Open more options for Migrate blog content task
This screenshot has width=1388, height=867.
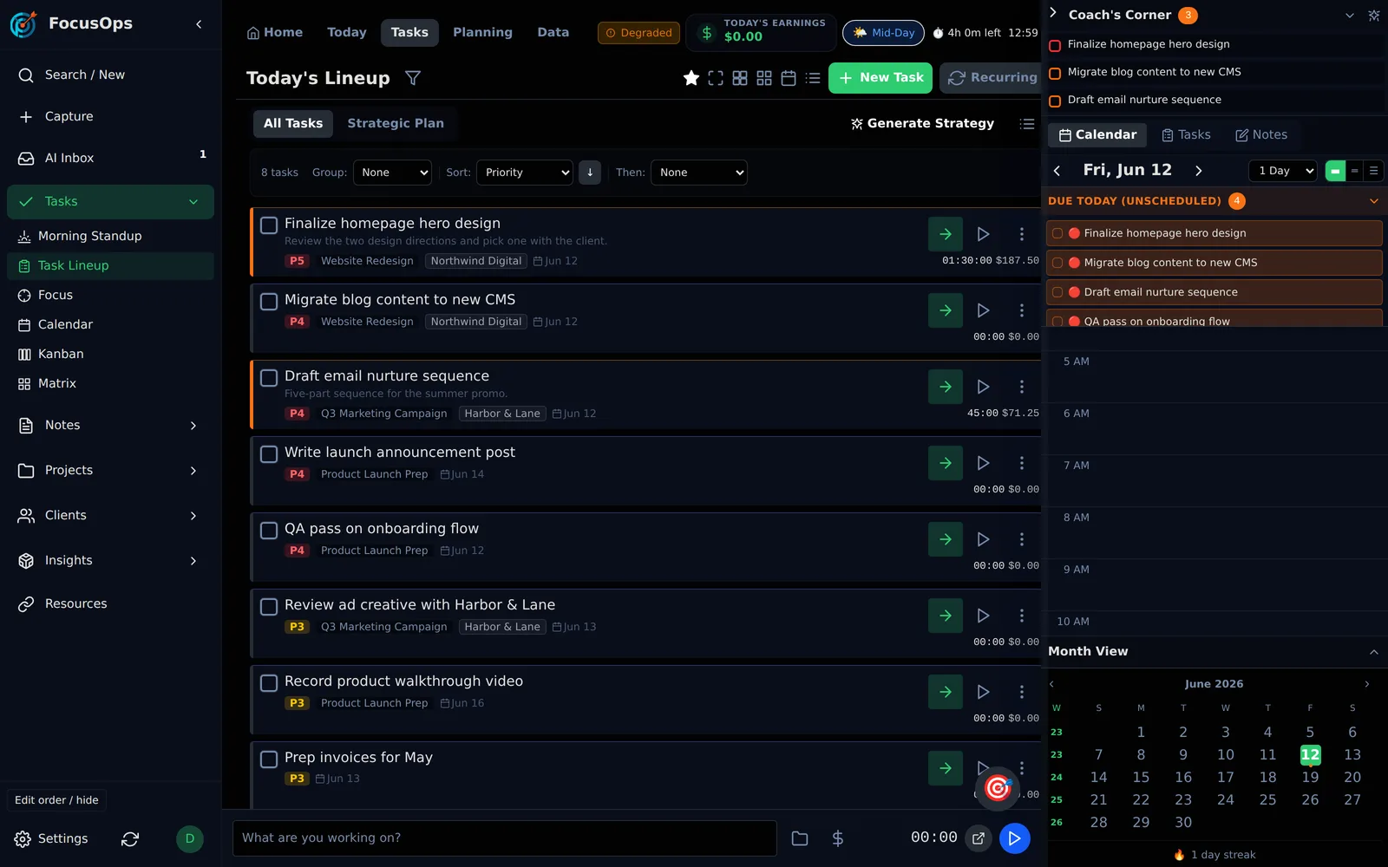(1022, 310)
